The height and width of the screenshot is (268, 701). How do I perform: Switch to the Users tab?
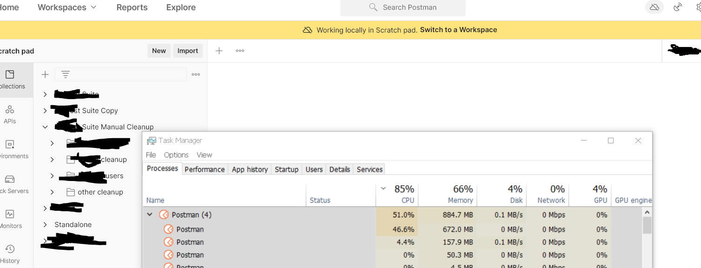[x=314, y=169]
